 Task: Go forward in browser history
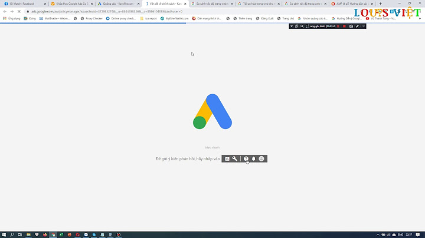(x=12, y=11)
